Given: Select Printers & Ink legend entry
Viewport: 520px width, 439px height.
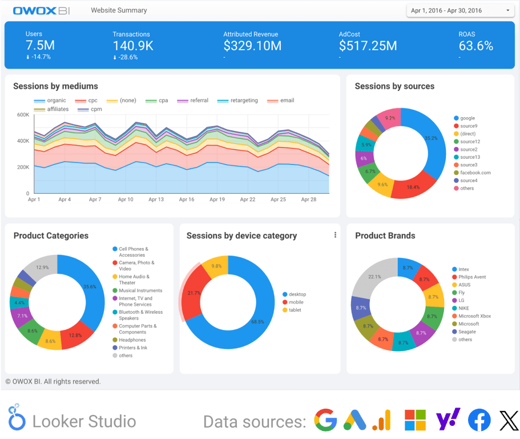Looking at the screenshot, I should point(130,348).
